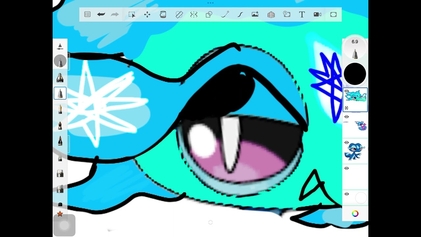
Task: Open the orange star favorite brush
Action: click(x=60, y=214)
